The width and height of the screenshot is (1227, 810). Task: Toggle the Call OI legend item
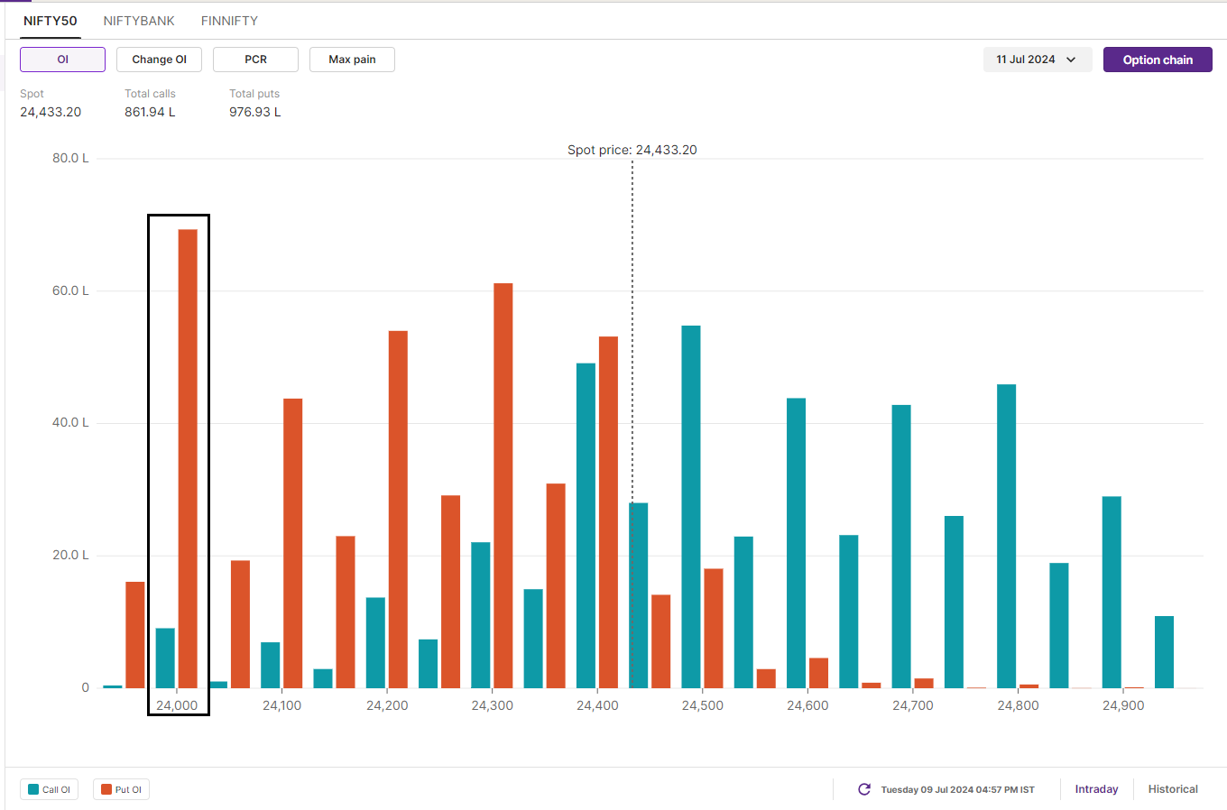click(x=49, y=789)
